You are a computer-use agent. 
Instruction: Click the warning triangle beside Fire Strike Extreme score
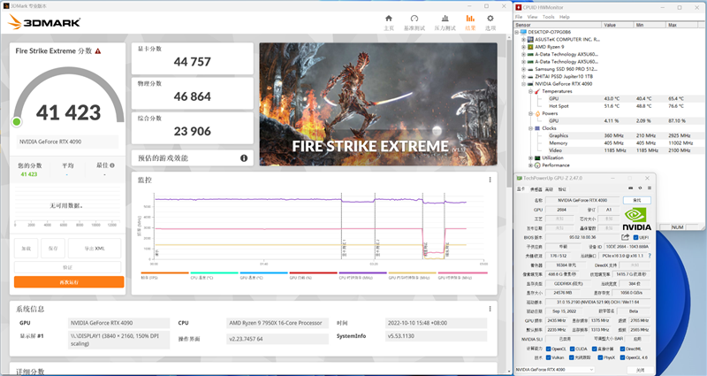[98, 51]
